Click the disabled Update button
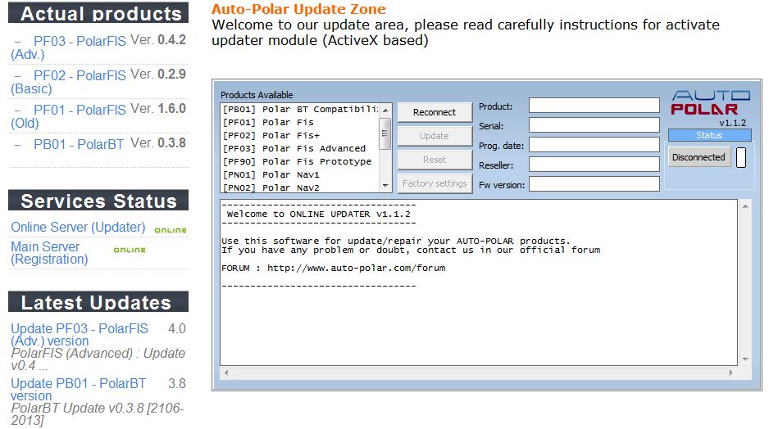 [x=435, y=136]
